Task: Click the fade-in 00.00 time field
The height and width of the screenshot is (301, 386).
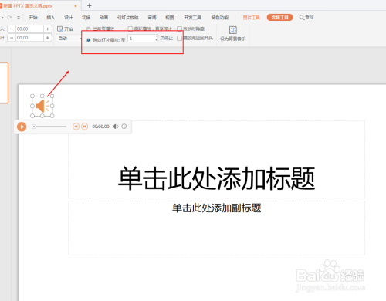Action: tap(29, 29)
